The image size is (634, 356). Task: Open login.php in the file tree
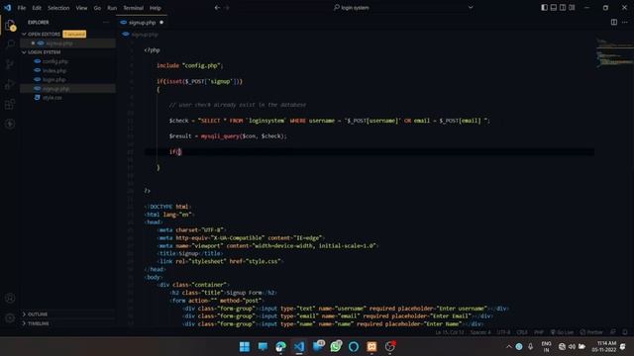pos(67,79)
